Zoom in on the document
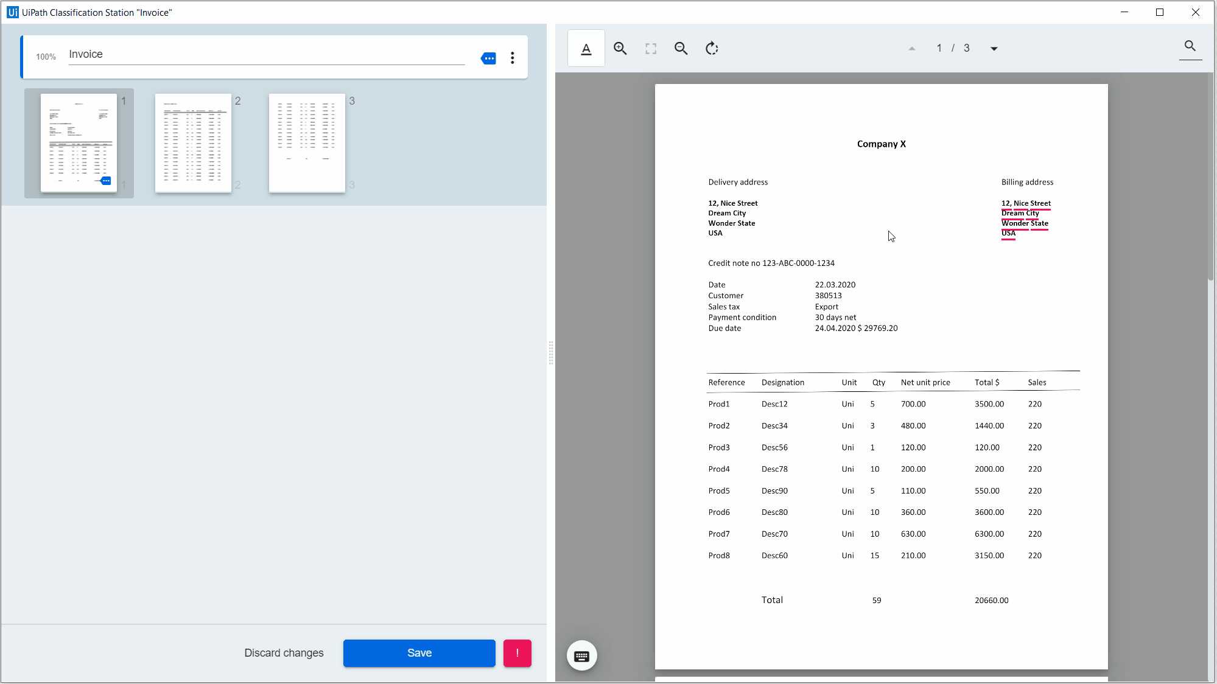The width and height of the screenshot is (1217, 684). 620,49
